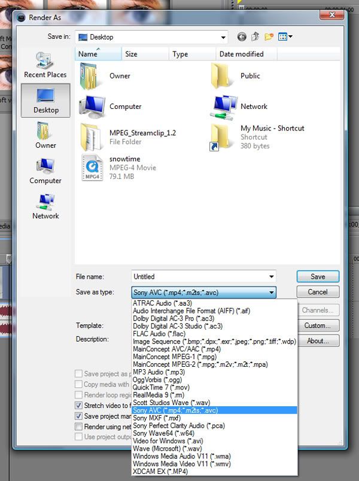
Task: Enable Render using networked computers checkbox
Action: pyautogui.click(x=79, y=427)
